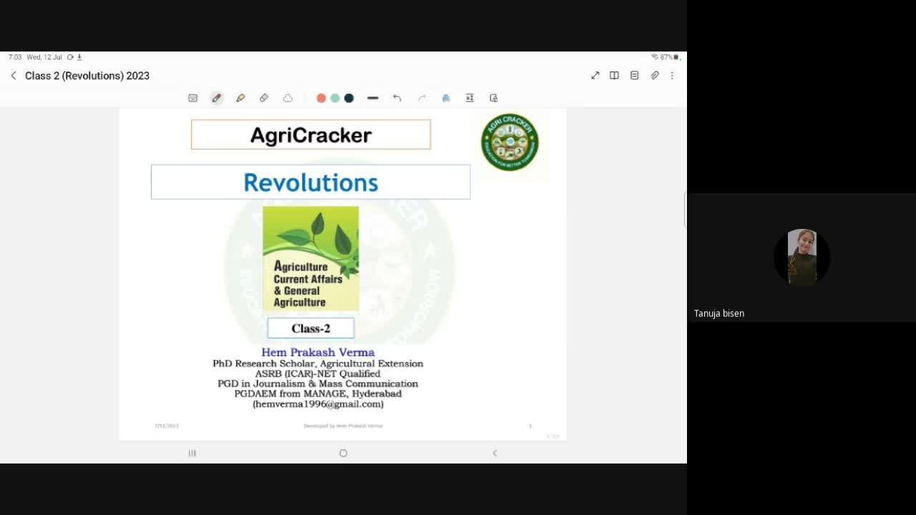The width and height of the screenshot is (916, 515).
Task: Toggle easy writing pad
Action: 469,98
